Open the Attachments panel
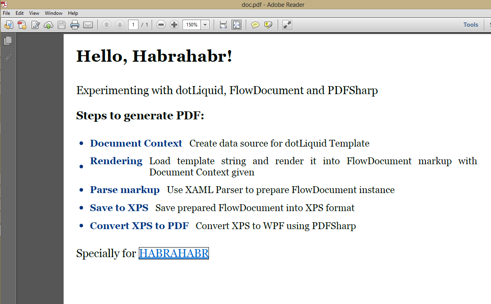This screenshot has height=304, width=491. point(8,58)
